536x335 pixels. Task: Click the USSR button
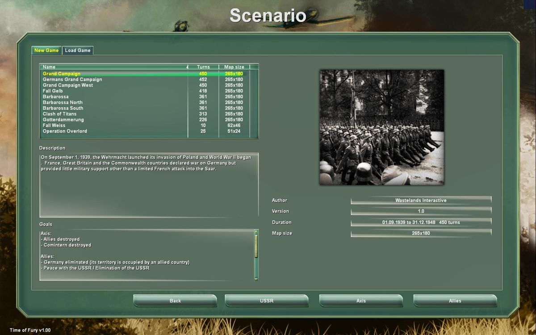pos(266,301)
